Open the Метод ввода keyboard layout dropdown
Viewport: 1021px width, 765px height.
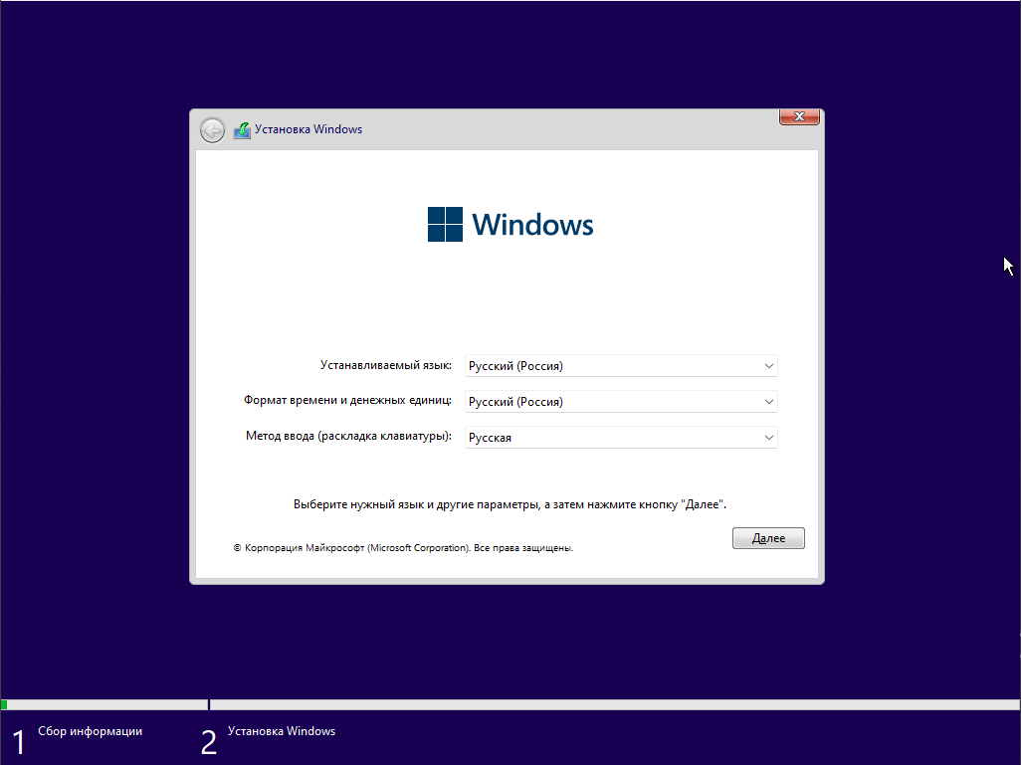pos(621,438)
